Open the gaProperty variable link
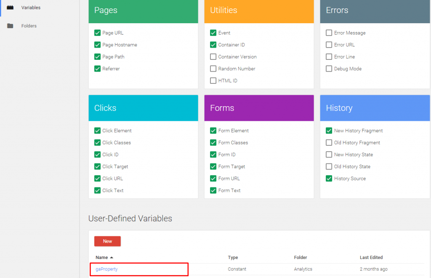The height and width of the screenshot is (278, 431). coord(106,269)
